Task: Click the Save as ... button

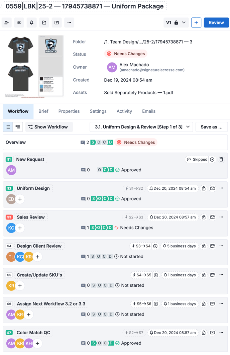Action: [211, 127]
